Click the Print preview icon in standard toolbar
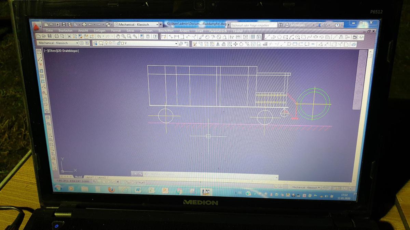Screen dimensions: 410x230 click(62, 36)
